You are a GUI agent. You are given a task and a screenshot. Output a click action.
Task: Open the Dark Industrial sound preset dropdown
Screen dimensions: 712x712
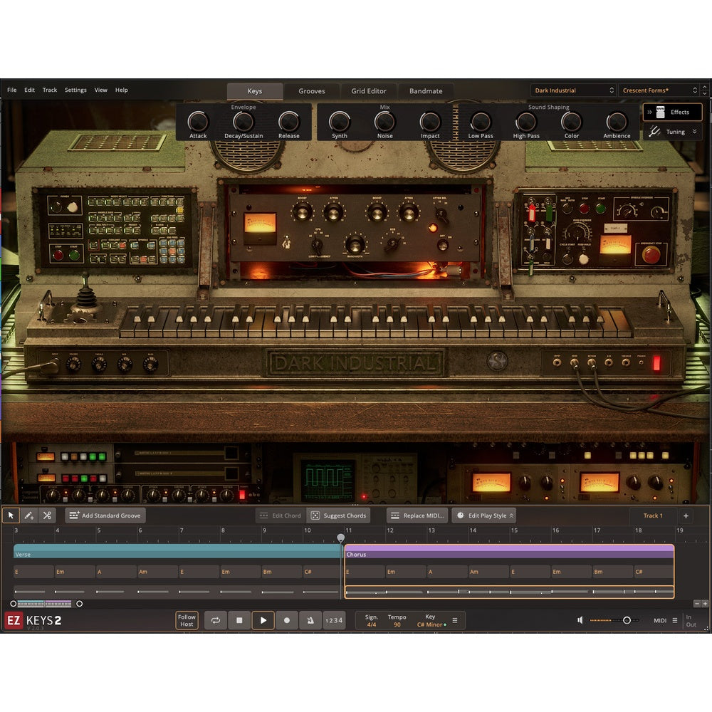click(573, 90)
